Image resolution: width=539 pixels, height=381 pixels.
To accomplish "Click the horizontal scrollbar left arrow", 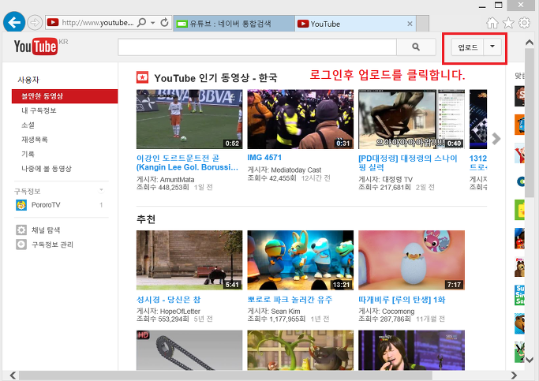I will 13,375.
